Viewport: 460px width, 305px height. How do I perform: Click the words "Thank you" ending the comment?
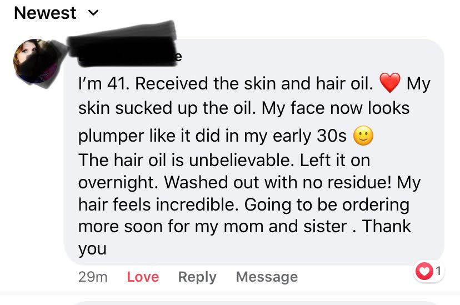tap(244, 237)
